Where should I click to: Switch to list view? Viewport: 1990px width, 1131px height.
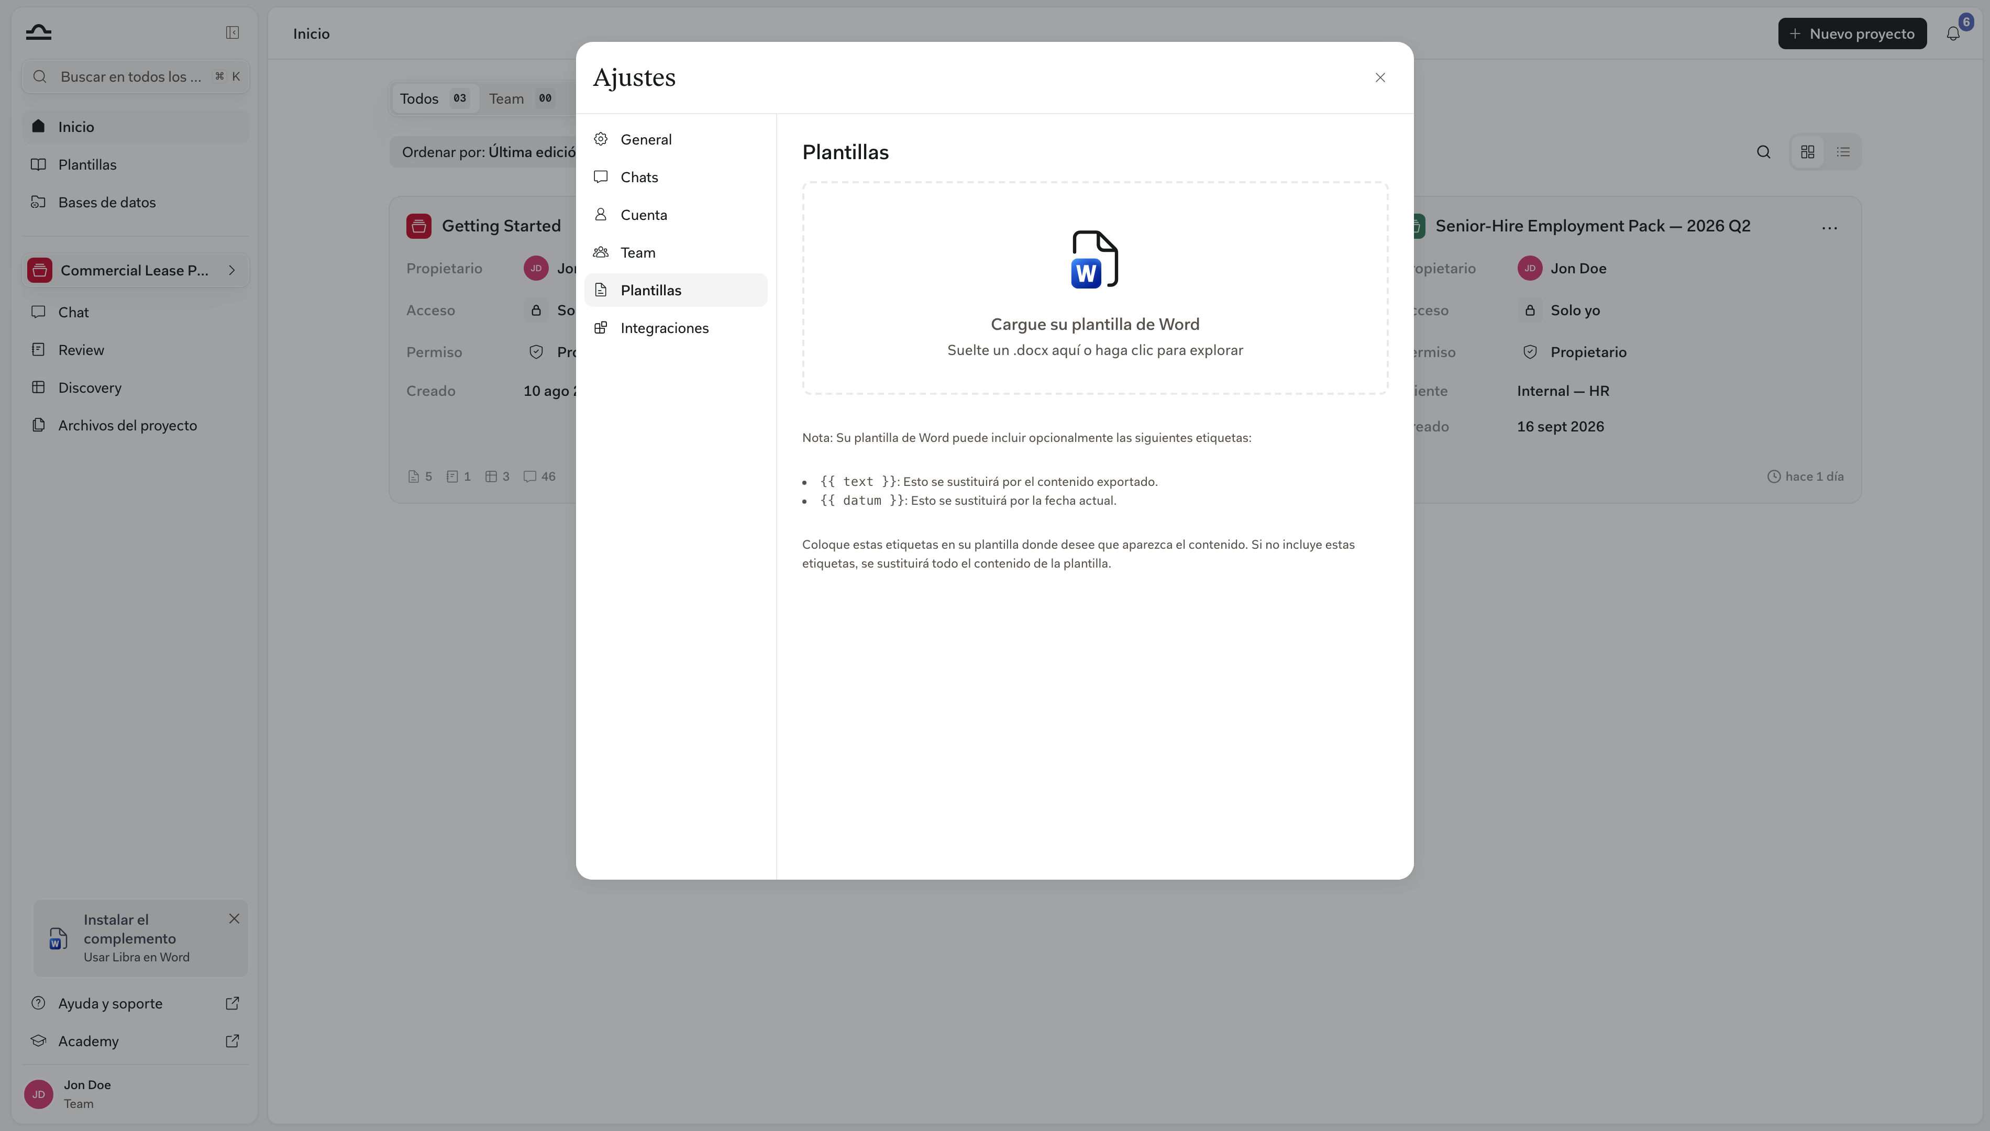1843,152
